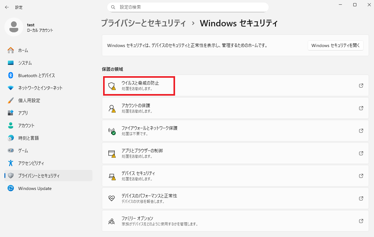
Task: Click the firewall antenna icon with checkmark
Action: pyautogui.click(x=112, y=131)
